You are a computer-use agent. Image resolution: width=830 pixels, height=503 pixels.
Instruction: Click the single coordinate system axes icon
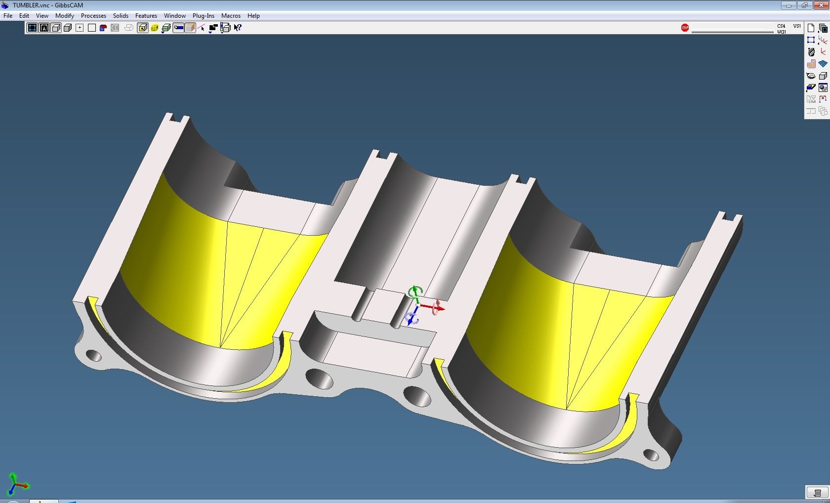point(823,52)
